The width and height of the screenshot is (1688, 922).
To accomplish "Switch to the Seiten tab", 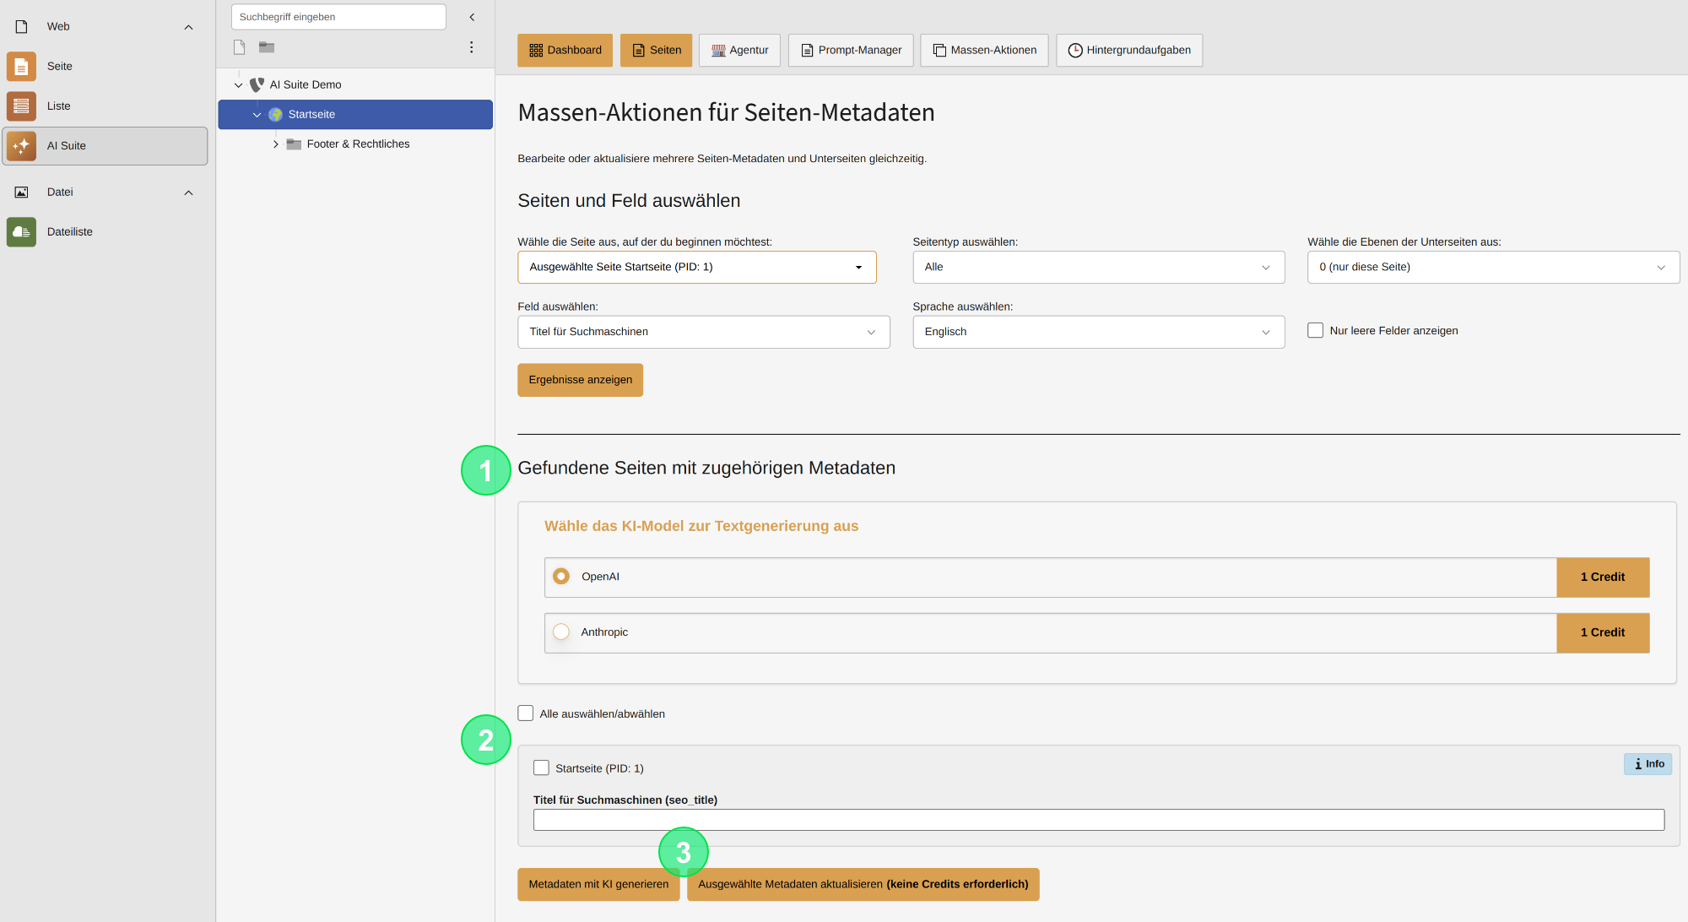I will click(657, 50).
